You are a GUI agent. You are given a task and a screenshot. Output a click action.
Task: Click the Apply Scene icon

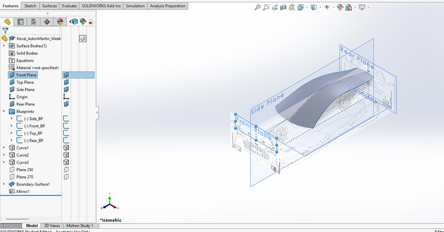click(x=349, y=7)
